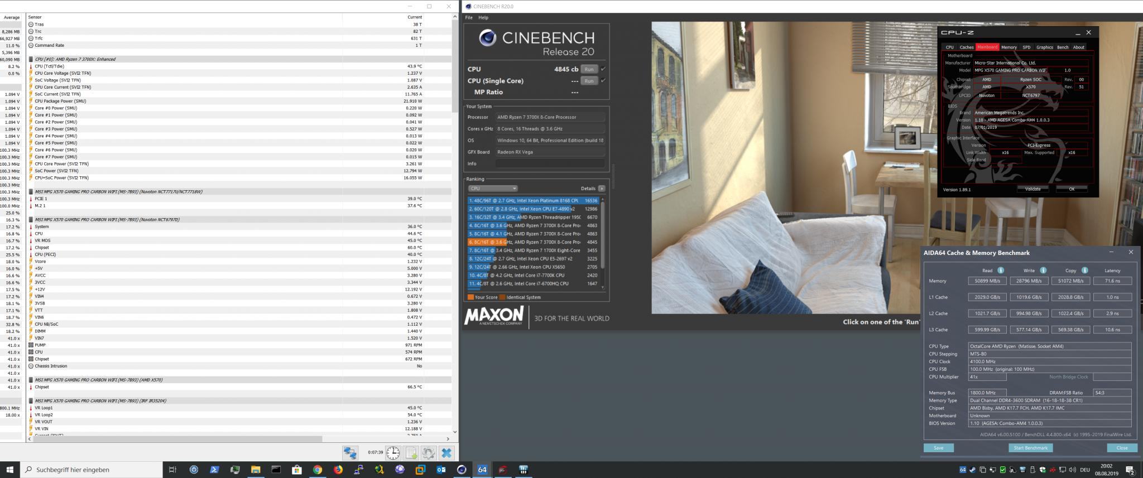The height and width of the screenshot is (478, 1143).
Task: Click the Info input field in Cinebench
Action: 550,164
